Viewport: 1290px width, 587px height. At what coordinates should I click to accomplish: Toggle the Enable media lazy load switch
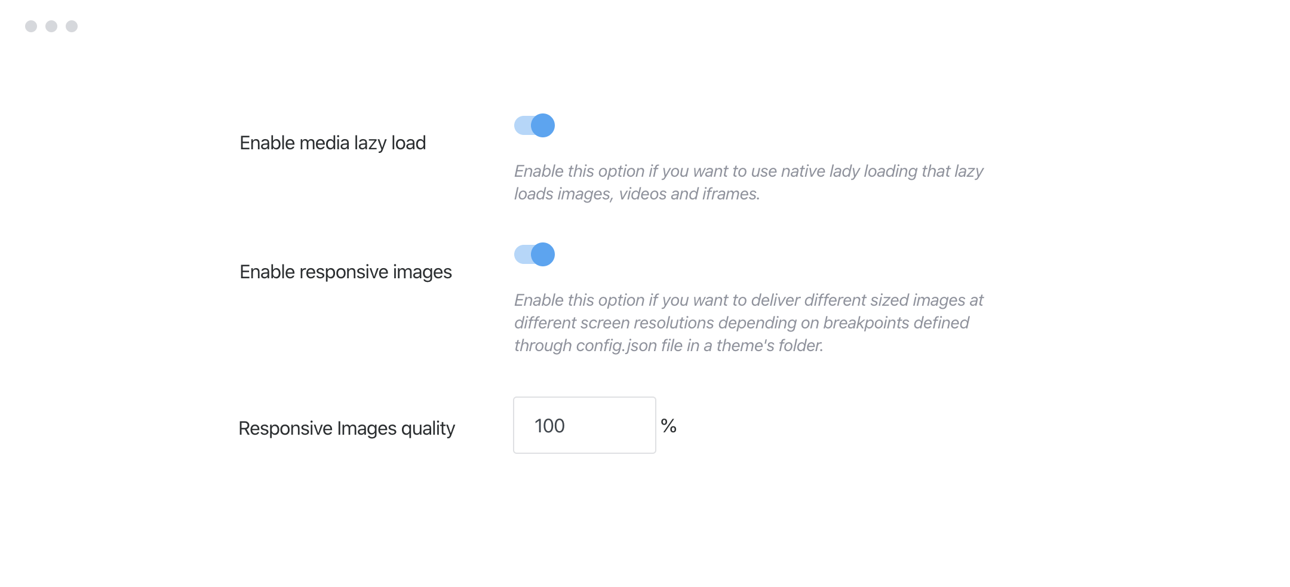pyautogui.click(x=535, y=125)
